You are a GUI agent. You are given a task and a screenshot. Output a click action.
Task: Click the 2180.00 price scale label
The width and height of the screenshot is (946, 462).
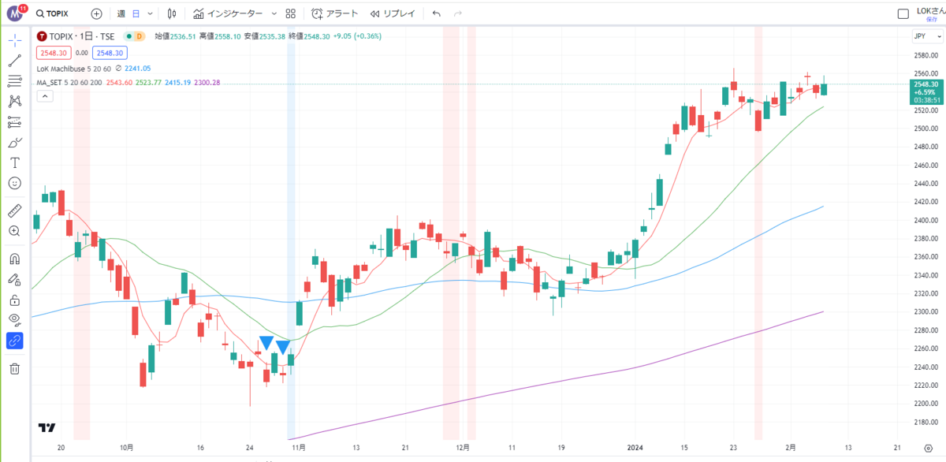[x=926, y=422]
